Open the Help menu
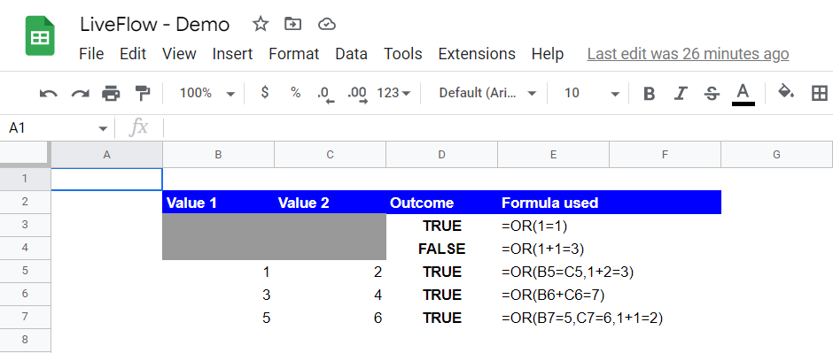833x353 pixels. pyautogui.click(x=547, y=54)
